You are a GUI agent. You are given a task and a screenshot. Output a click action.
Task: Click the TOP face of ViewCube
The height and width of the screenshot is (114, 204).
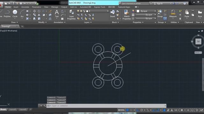tap(198, 41)
